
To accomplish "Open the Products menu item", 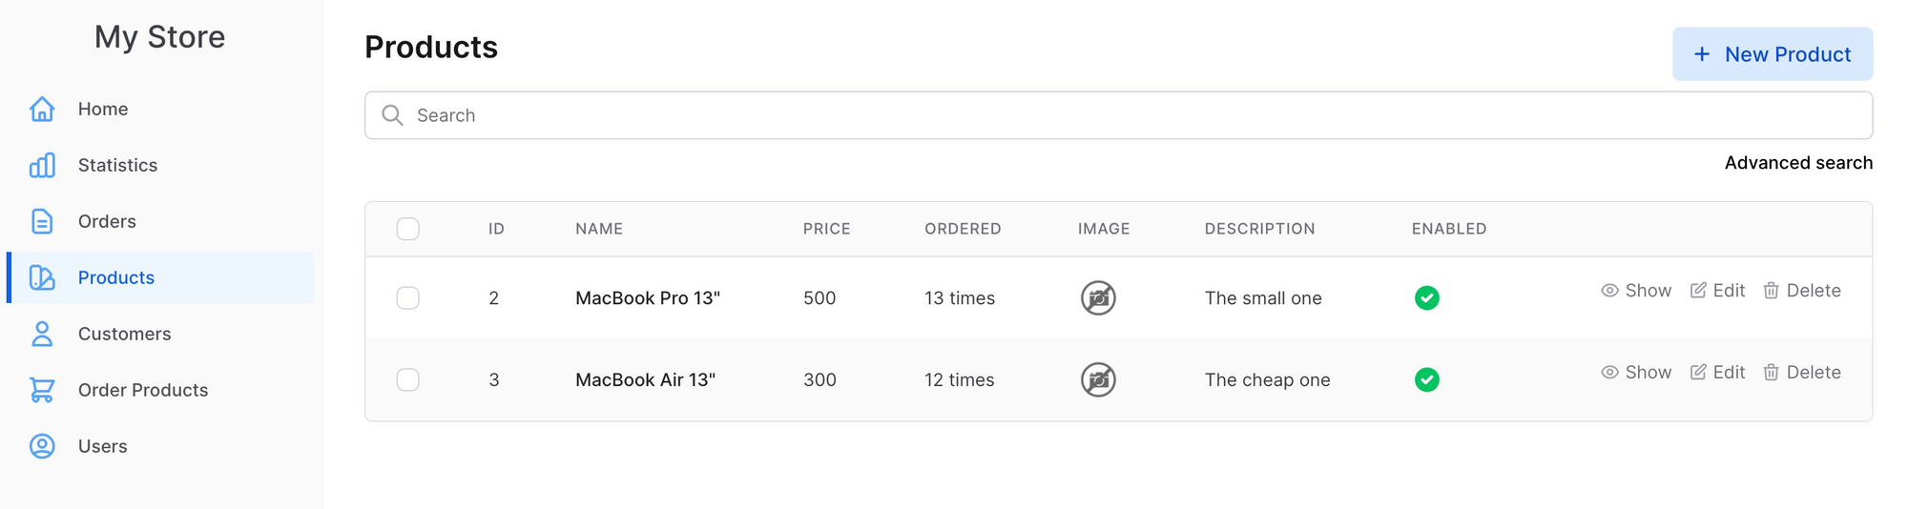I will tap(160, 277).
